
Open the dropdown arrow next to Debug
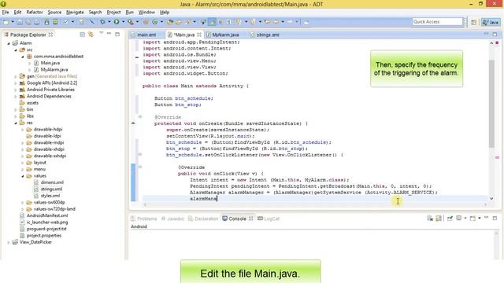click(109, 22)
